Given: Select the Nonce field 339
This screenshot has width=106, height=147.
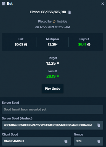Looking at the screenshot, I should [x=88, y=141].
